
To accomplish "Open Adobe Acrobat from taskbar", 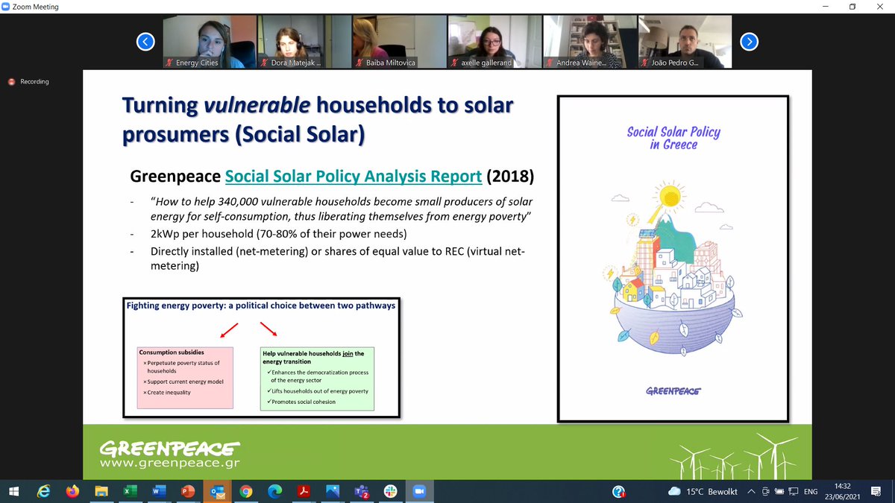I will (x=304, y=492).
